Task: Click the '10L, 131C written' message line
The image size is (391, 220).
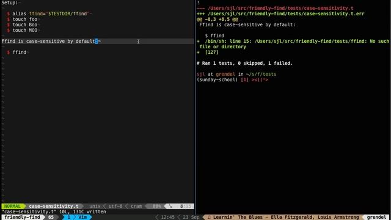Action: [54, 212]
